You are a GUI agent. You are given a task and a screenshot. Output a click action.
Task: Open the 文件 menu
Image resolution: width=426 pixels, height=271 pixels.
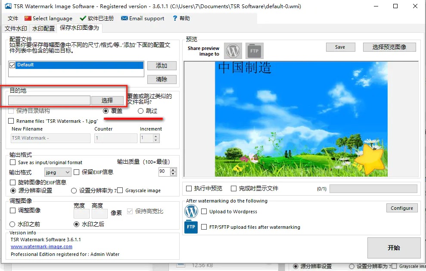13,19
